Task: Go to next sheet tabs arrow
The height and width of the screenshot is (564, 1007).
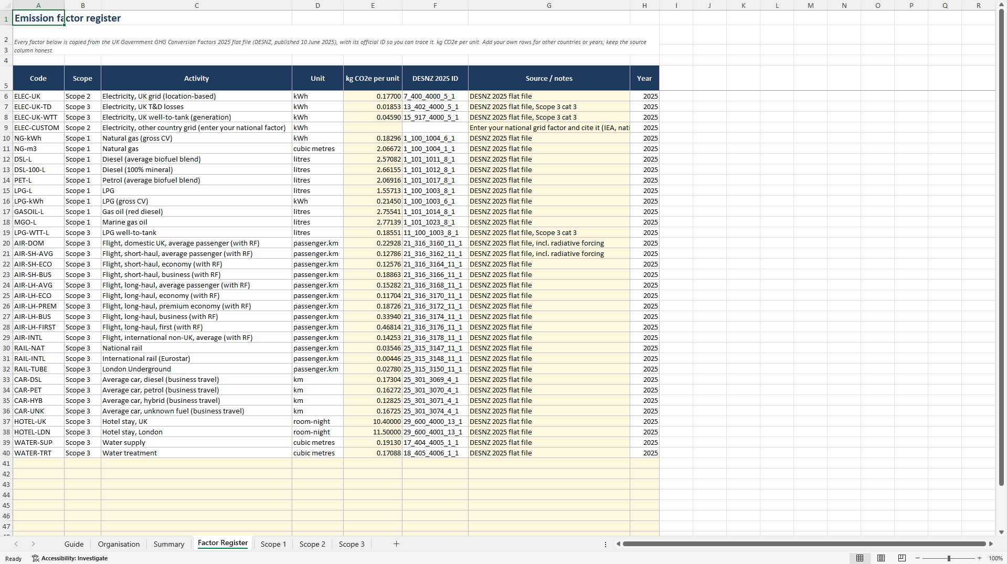Action: (x=33, y=544)
